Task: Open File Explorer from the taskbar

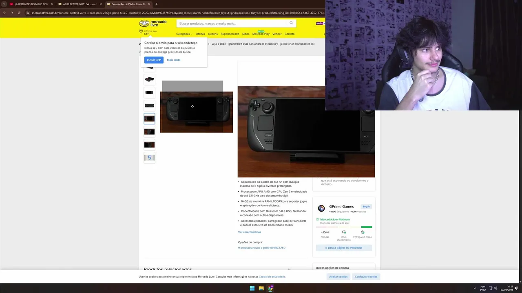Action: tap(261, 288)
